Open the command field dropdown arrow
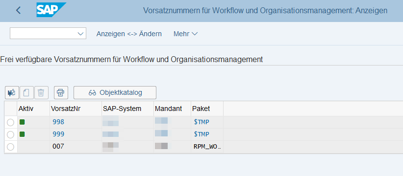Image resolution: width=403 pixels, height=176 pixels. 80,34
